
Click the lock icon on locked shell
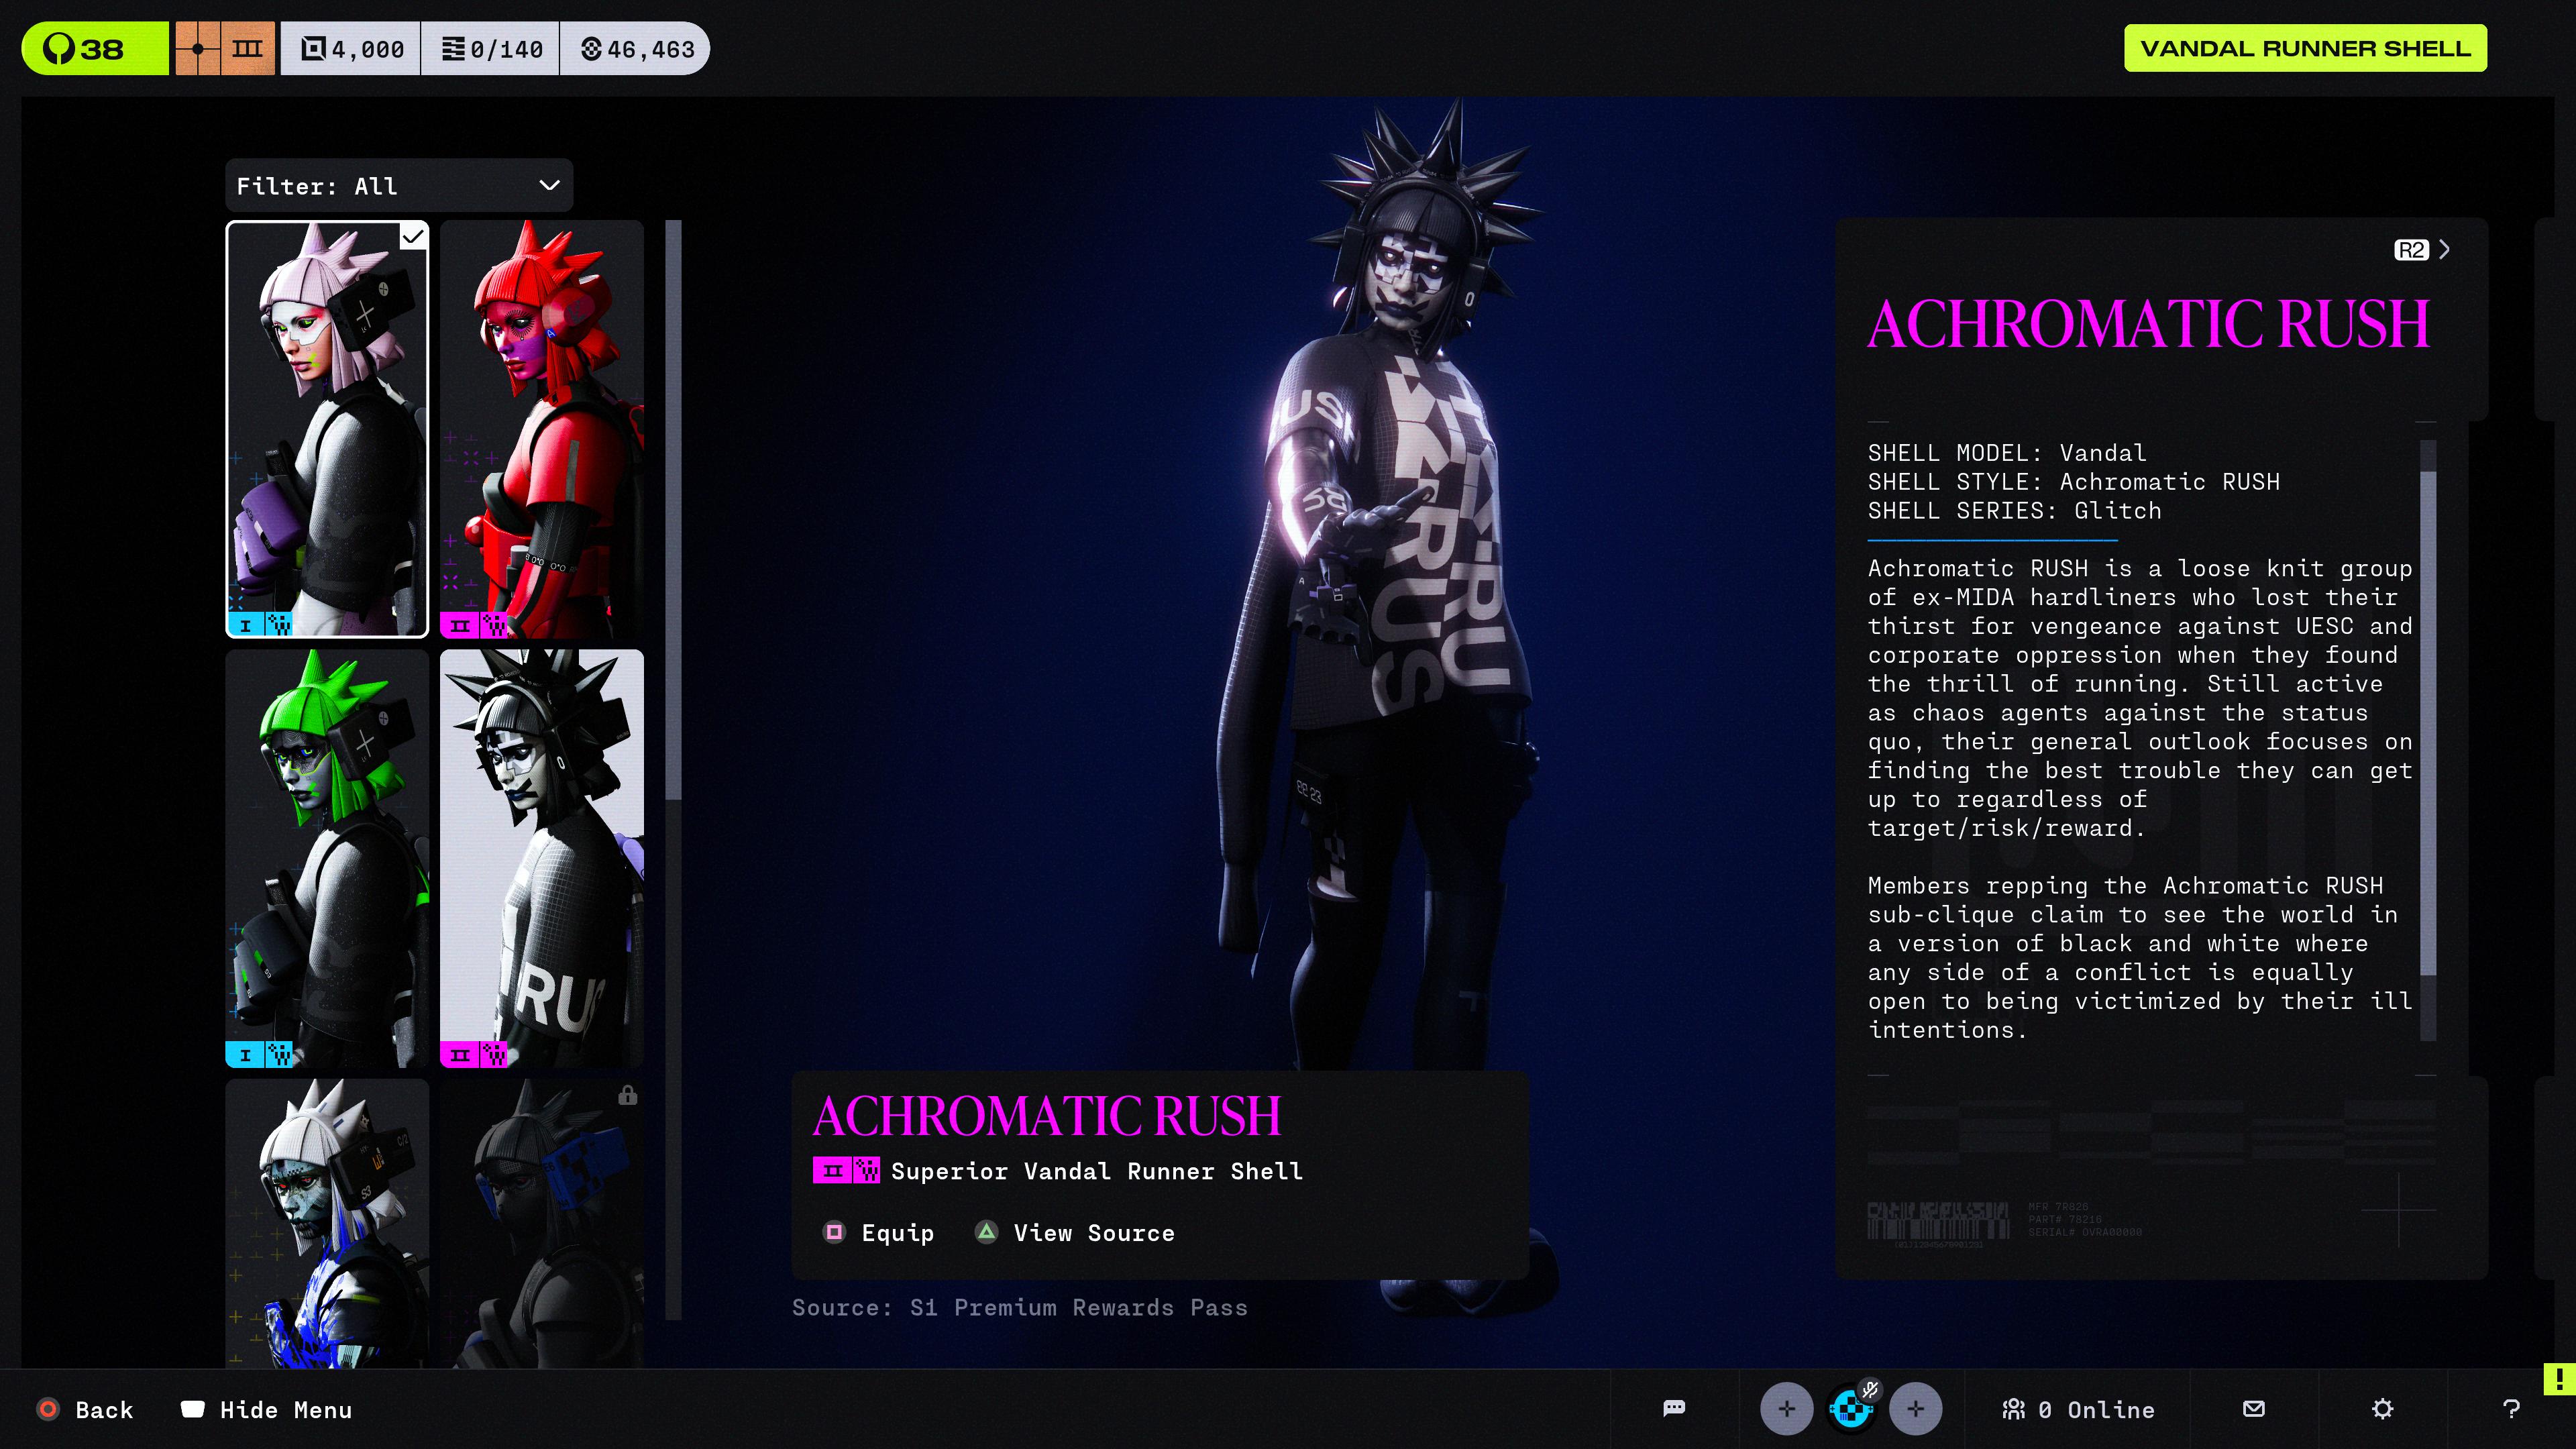tap(628, 1095)
